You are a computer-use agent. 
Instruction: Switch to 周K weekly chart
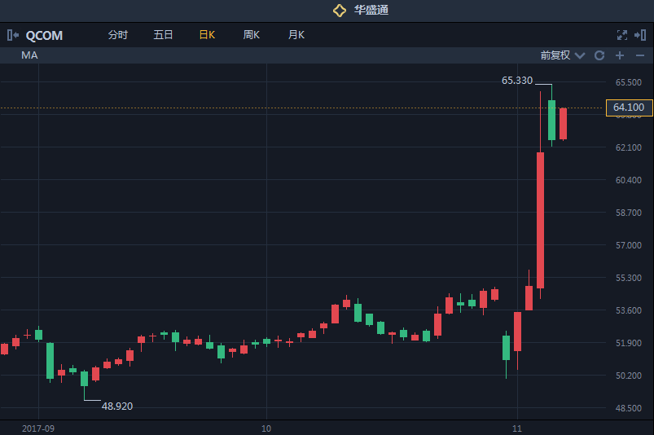tap(251, 35)
